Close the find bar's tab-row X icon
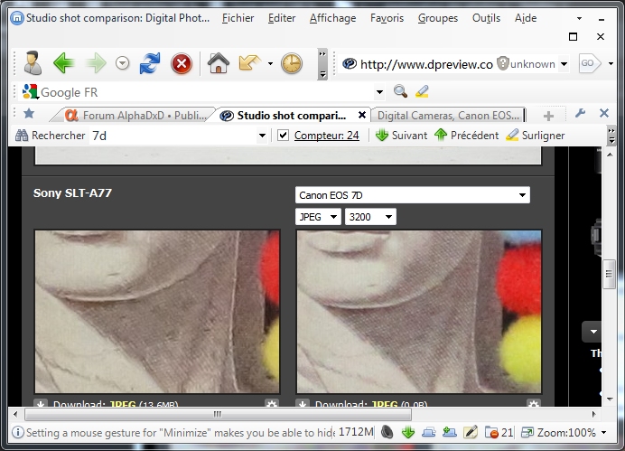This screenshot has height=451, width=625. (x=604, y=113)
